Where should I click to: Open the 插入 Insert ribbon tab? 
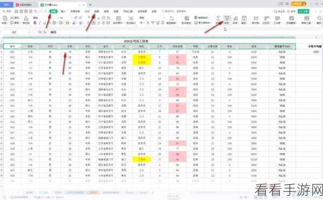click(63, 11)
